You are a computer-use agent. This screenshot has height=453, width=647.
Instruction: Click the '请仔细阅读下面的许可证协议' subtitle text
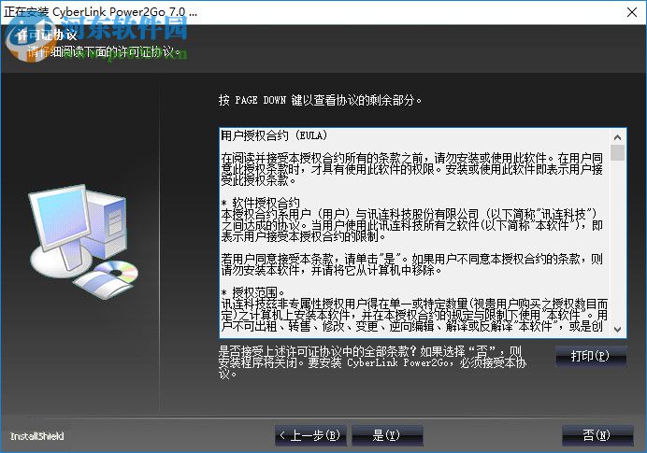click(x=105, y=52)
